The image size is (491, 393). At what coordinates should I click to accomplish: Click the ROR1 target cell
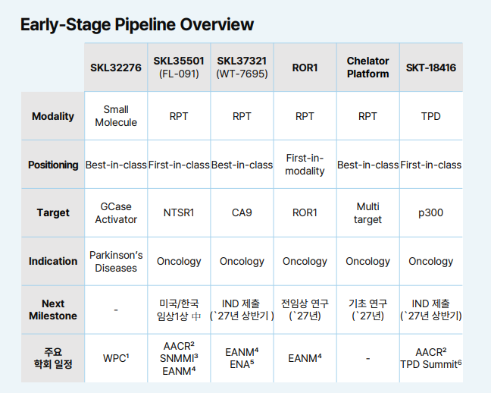[305, 212]
